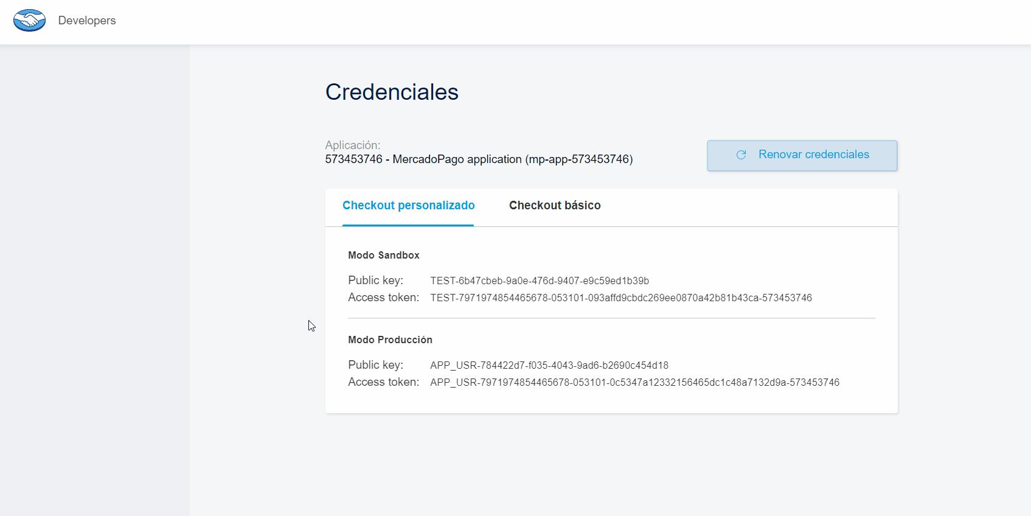The image size is (1031, 516).
Task: Select the APP_USR production access token value
Action: click(x=634, y=383)
